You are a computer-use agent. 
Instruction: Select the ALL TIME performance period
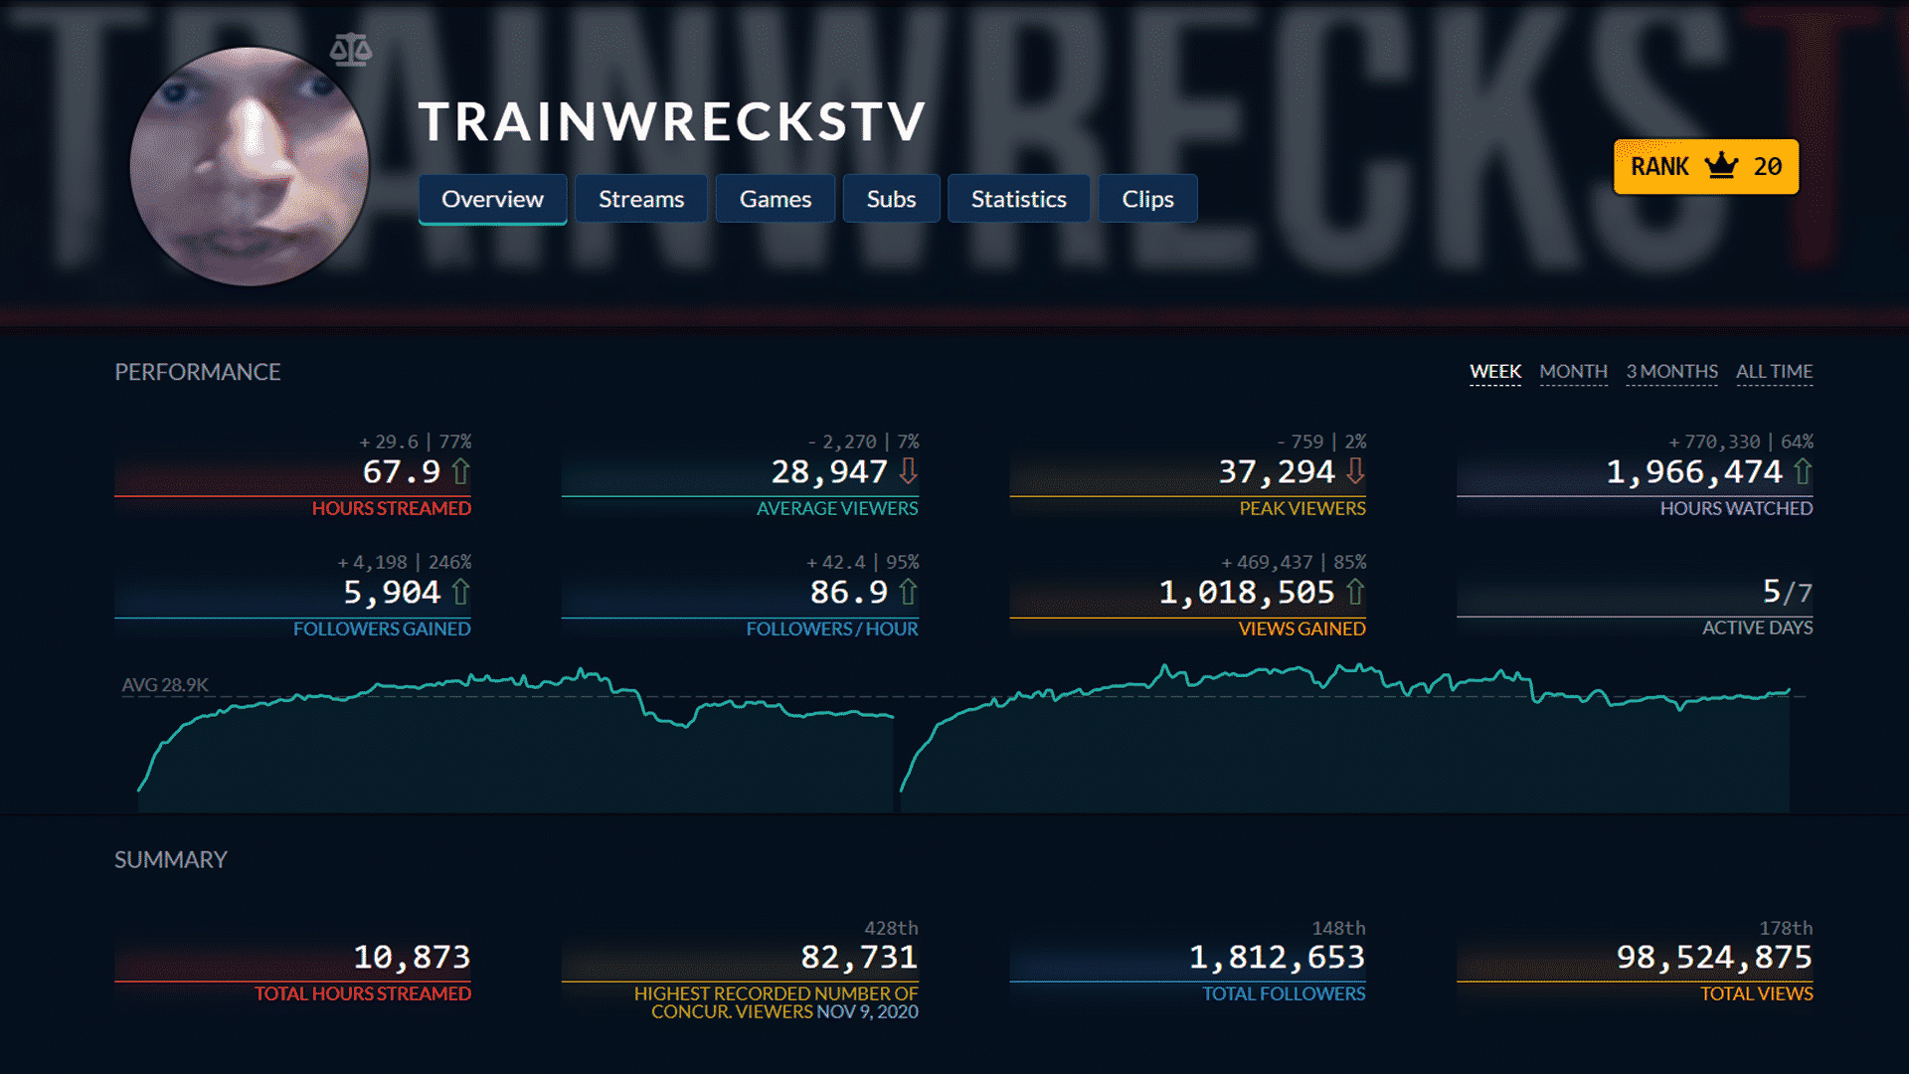coord(1774,372)
